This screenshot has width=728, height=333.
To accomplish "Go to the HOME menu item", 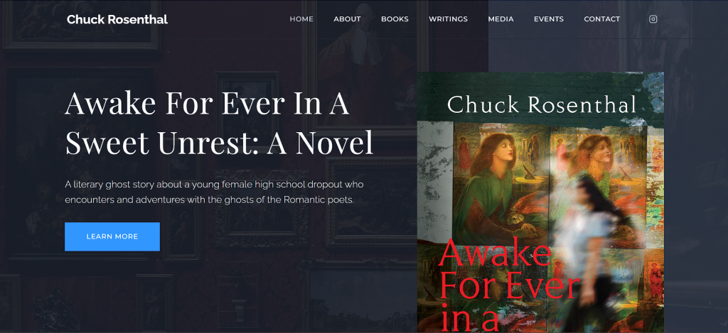I will (x=301, y=19).
